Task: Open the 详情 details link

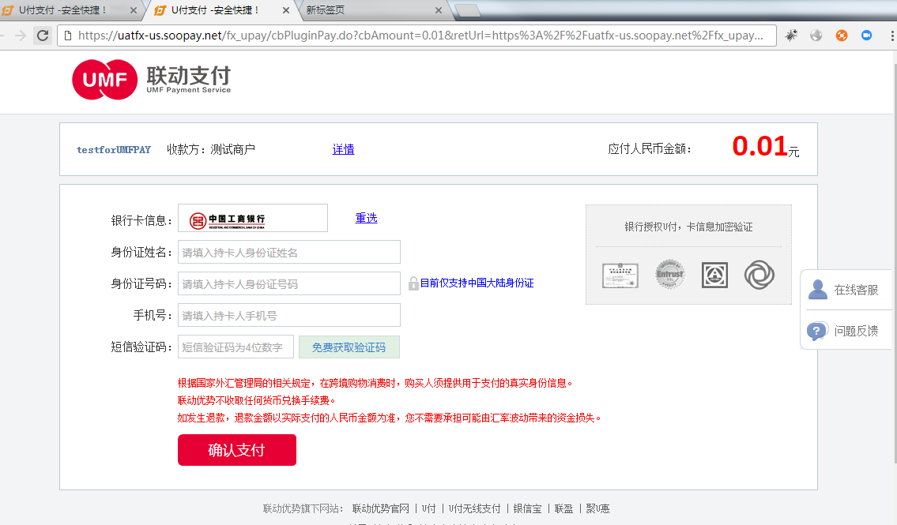Action: (x=343, y=149)
